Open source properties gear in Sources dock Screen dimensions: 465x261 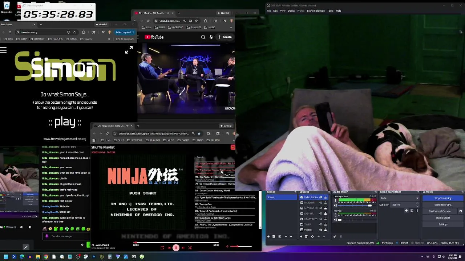coord(312,237)
